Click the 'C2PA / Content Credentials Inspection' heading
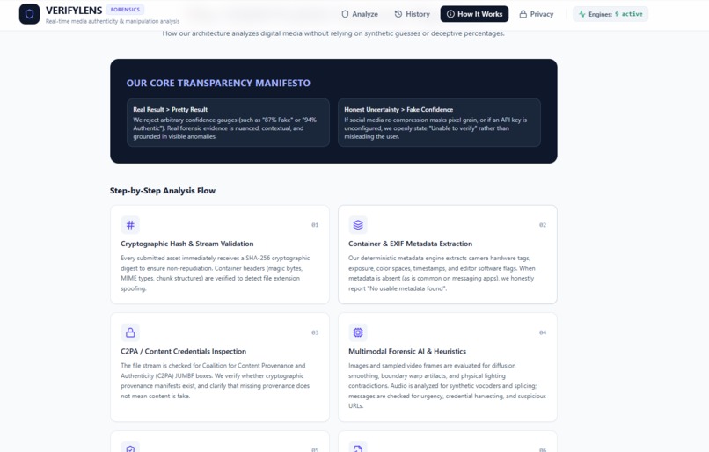Image resolution: width=709 pixels, height=452 pixels. [x=184, y=351]
